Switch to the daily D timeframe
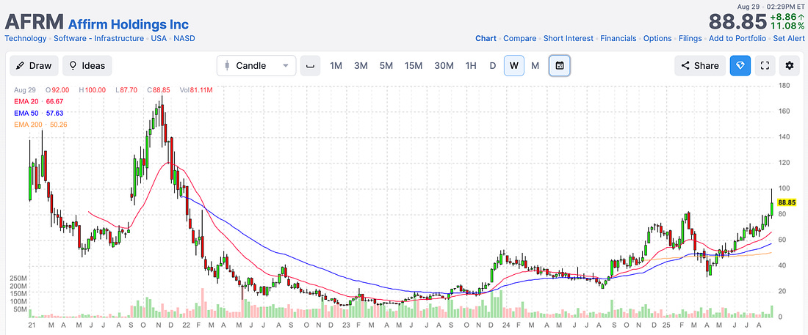This screenshot has width=808, height=335. (493, 66)
